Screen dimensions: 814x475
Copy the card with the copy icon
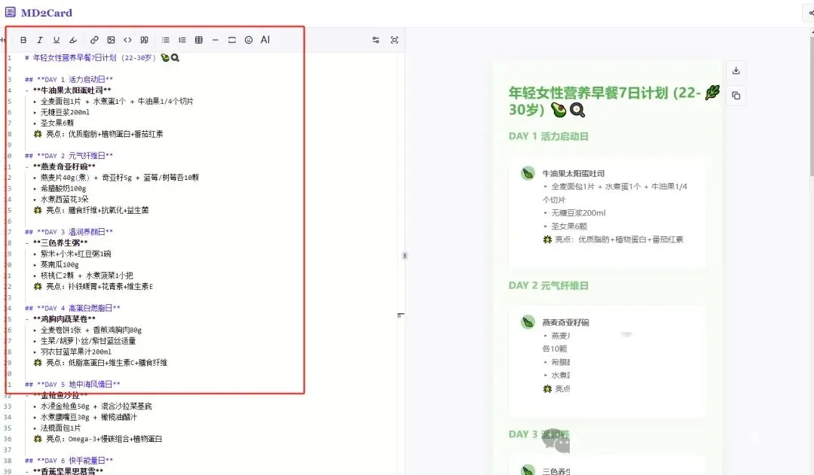736,96
